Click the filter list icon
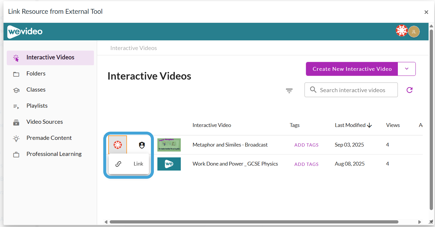Viewport: 435px width, 227px height. [289, 91]
